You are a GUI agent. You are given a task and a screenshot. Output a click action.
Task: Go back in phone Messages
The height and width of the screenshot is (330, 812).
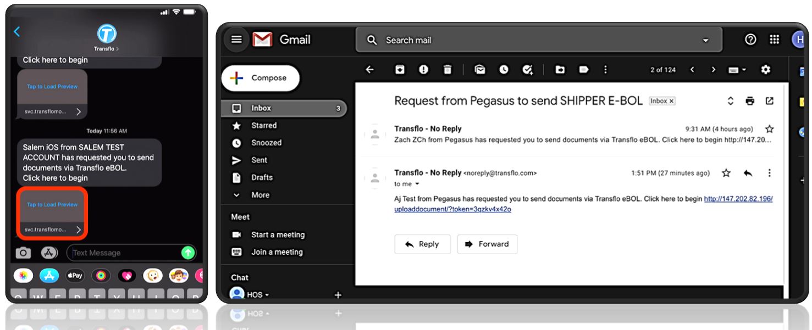pyautogui.click(x=17, y=32)
